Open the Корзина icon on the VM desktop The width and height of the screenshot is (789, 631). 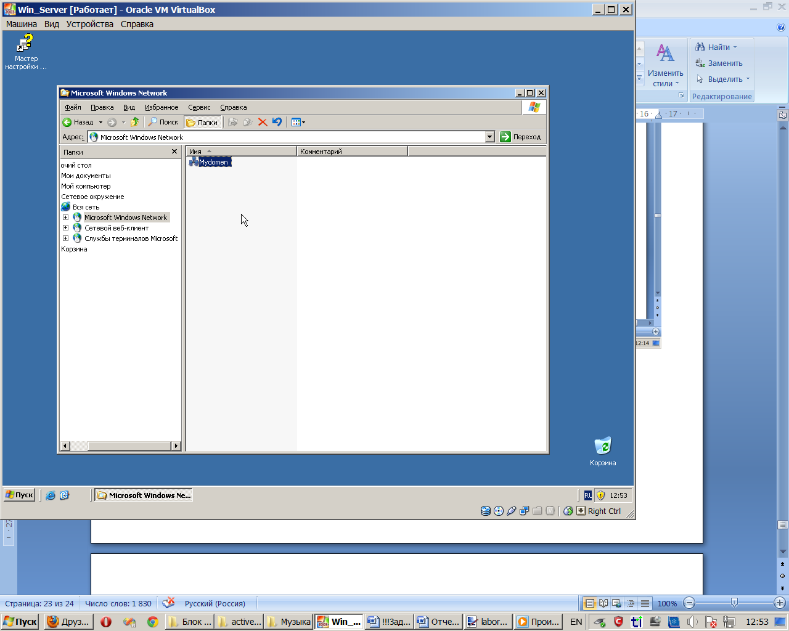tap(602, 452)
